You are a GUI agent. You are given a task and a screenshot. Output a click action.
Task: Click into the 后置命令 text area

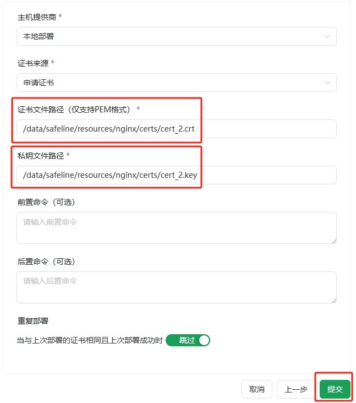pyautogui.click(x=176, y=287)
